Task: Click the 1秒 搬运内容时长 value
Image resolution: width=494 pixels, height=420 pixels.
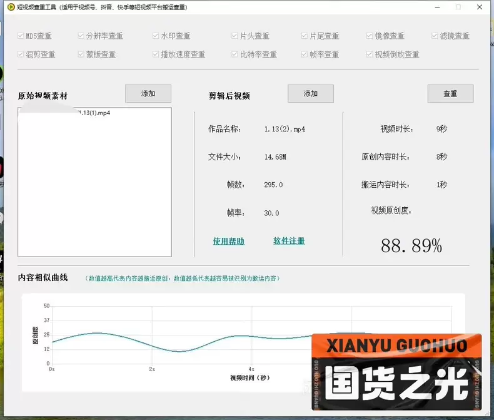Action: pyautogui.click(x=441, y=185)
